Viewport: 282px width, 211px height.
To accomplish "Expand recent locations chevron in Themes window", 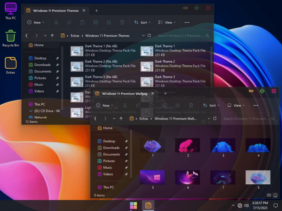I will point(45,35).
